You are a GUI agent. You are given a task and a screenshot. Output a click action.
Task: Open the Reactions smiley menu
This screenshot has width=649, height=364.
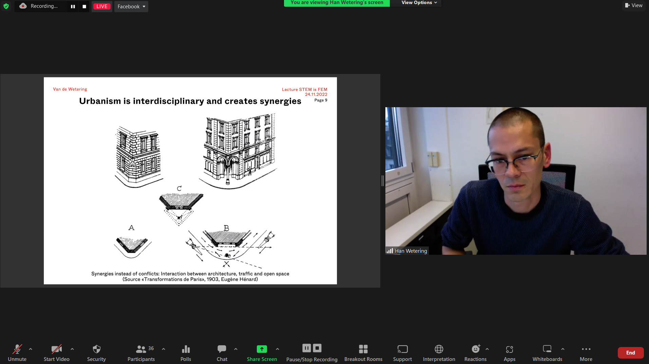(476, 353)
